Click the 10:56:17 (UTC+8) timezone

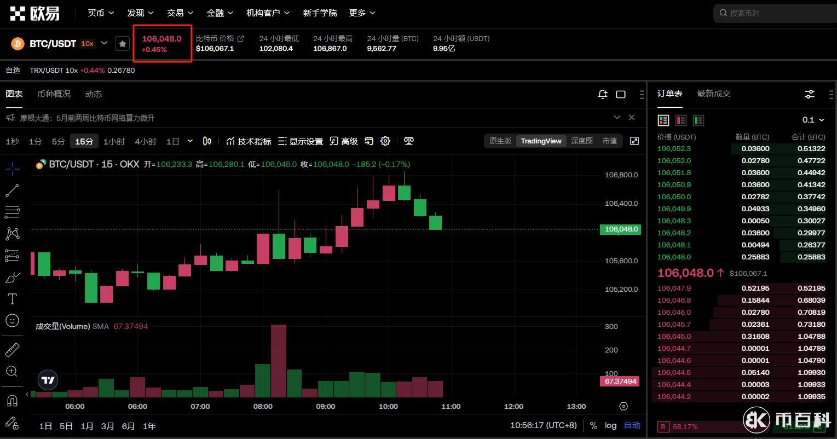544,425
